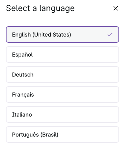Click the Italiano text label

(x=22, y=114)
